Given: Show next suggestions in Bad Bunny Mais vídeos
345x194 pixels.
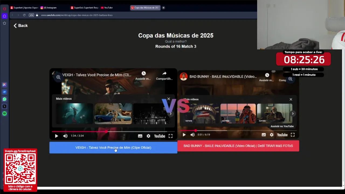Looking at the screenshot, I should [x=293, y=114].
